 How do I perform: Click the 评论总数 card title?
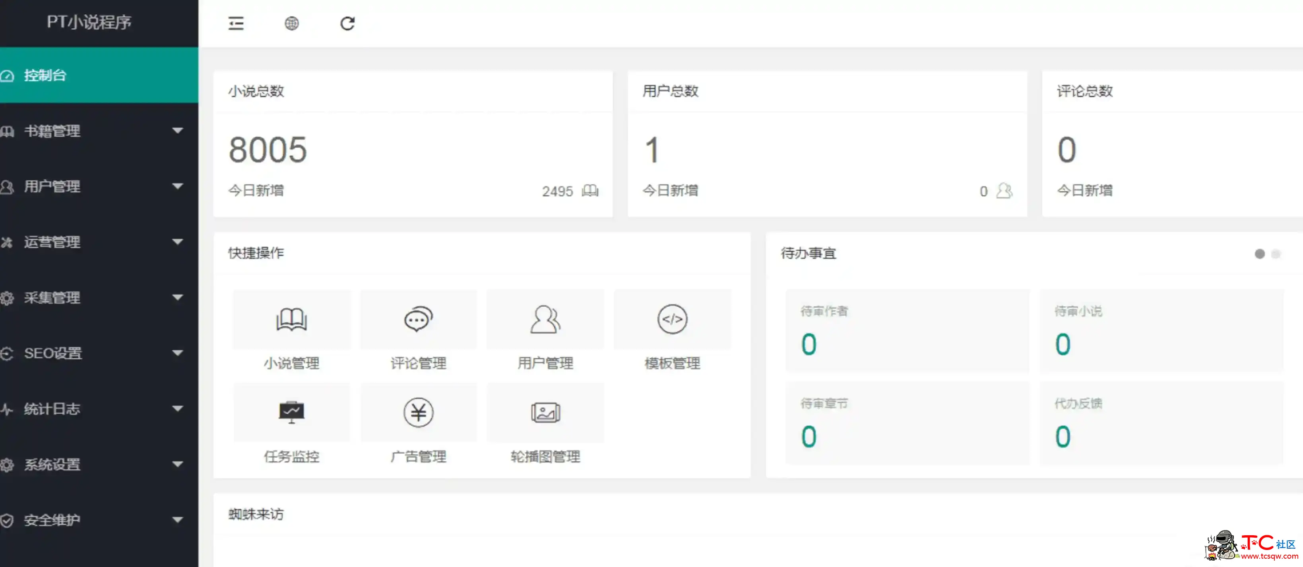click(x=1084, y=91)
